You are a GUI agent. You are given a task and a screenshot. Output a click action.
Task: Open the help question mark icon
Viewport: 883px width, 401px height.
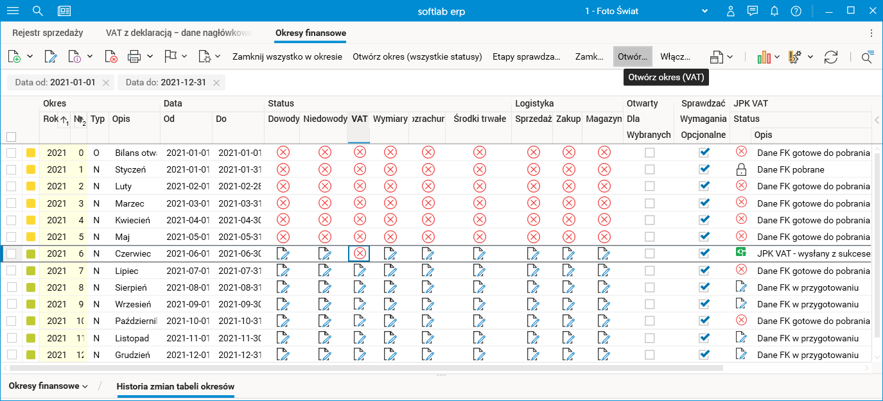[796, 11]
